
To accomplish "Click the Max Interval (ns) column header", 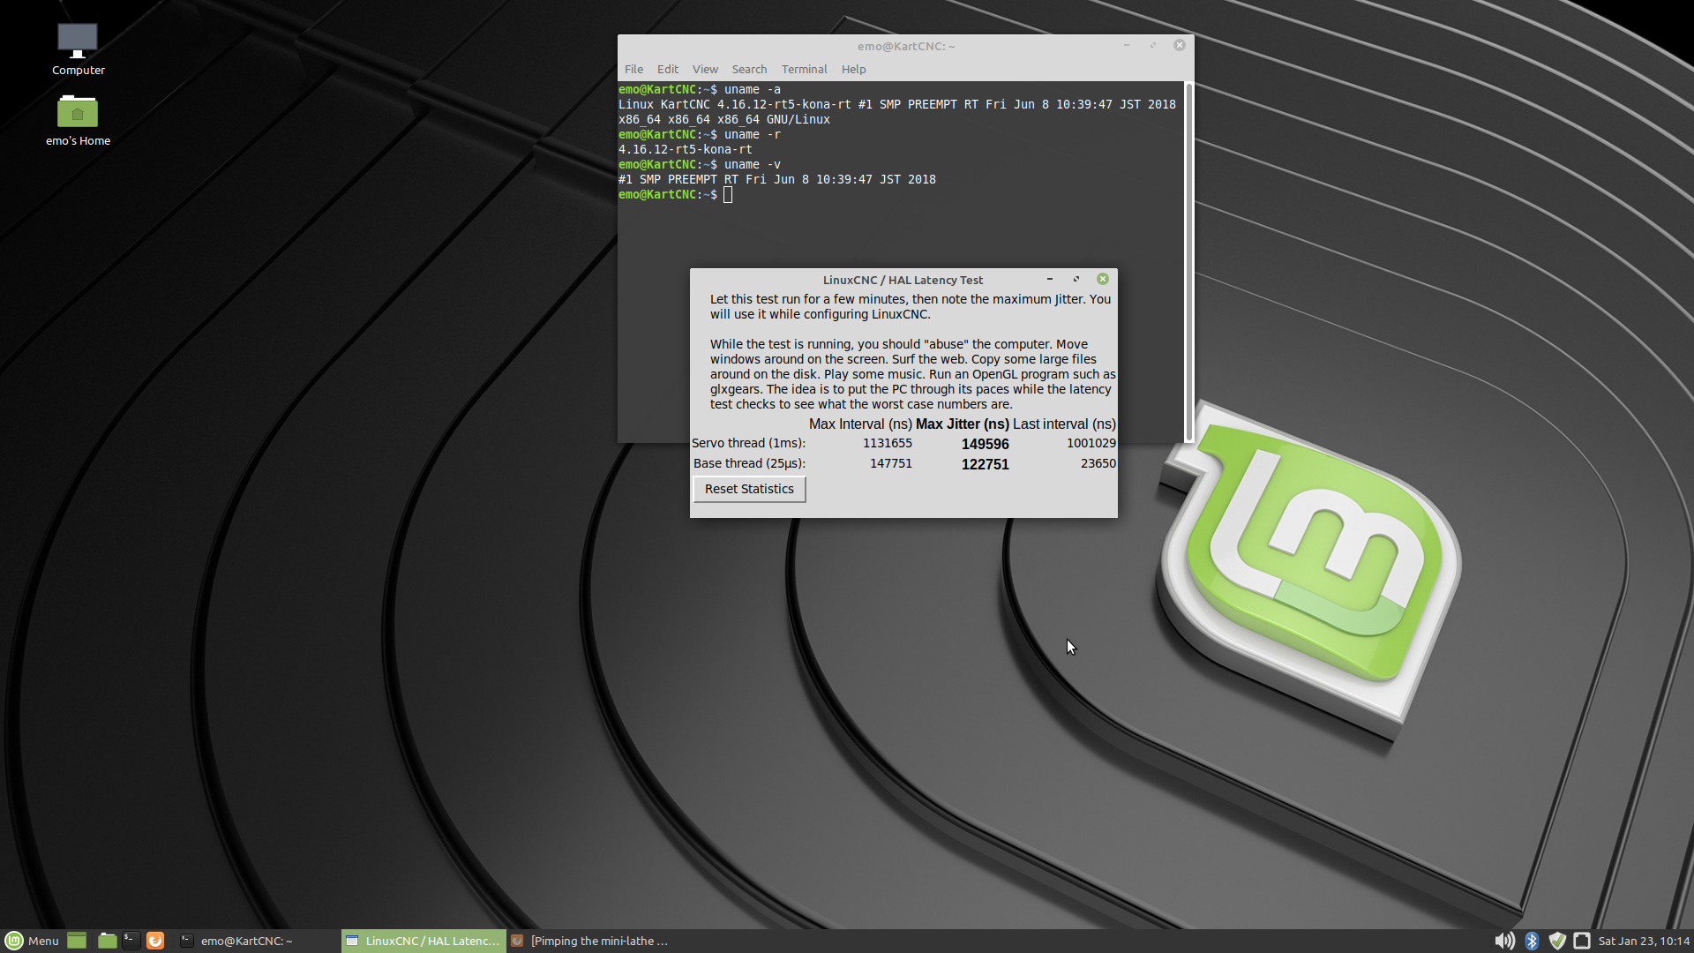I will click(x=860, y=424).
